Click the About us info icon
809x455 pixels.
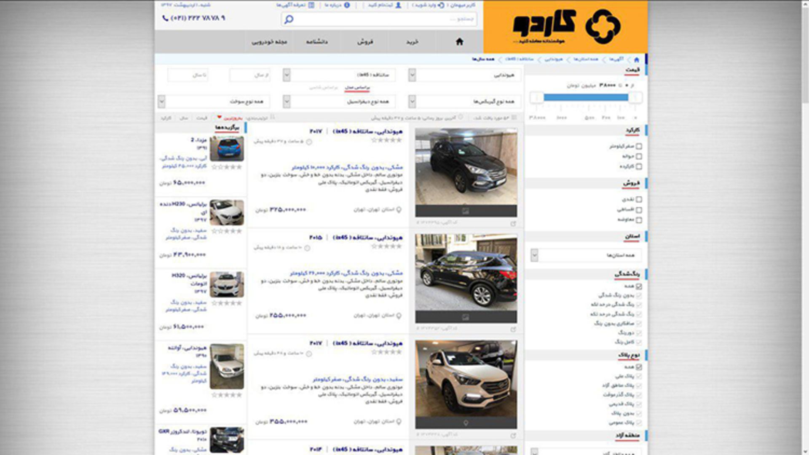347,5
